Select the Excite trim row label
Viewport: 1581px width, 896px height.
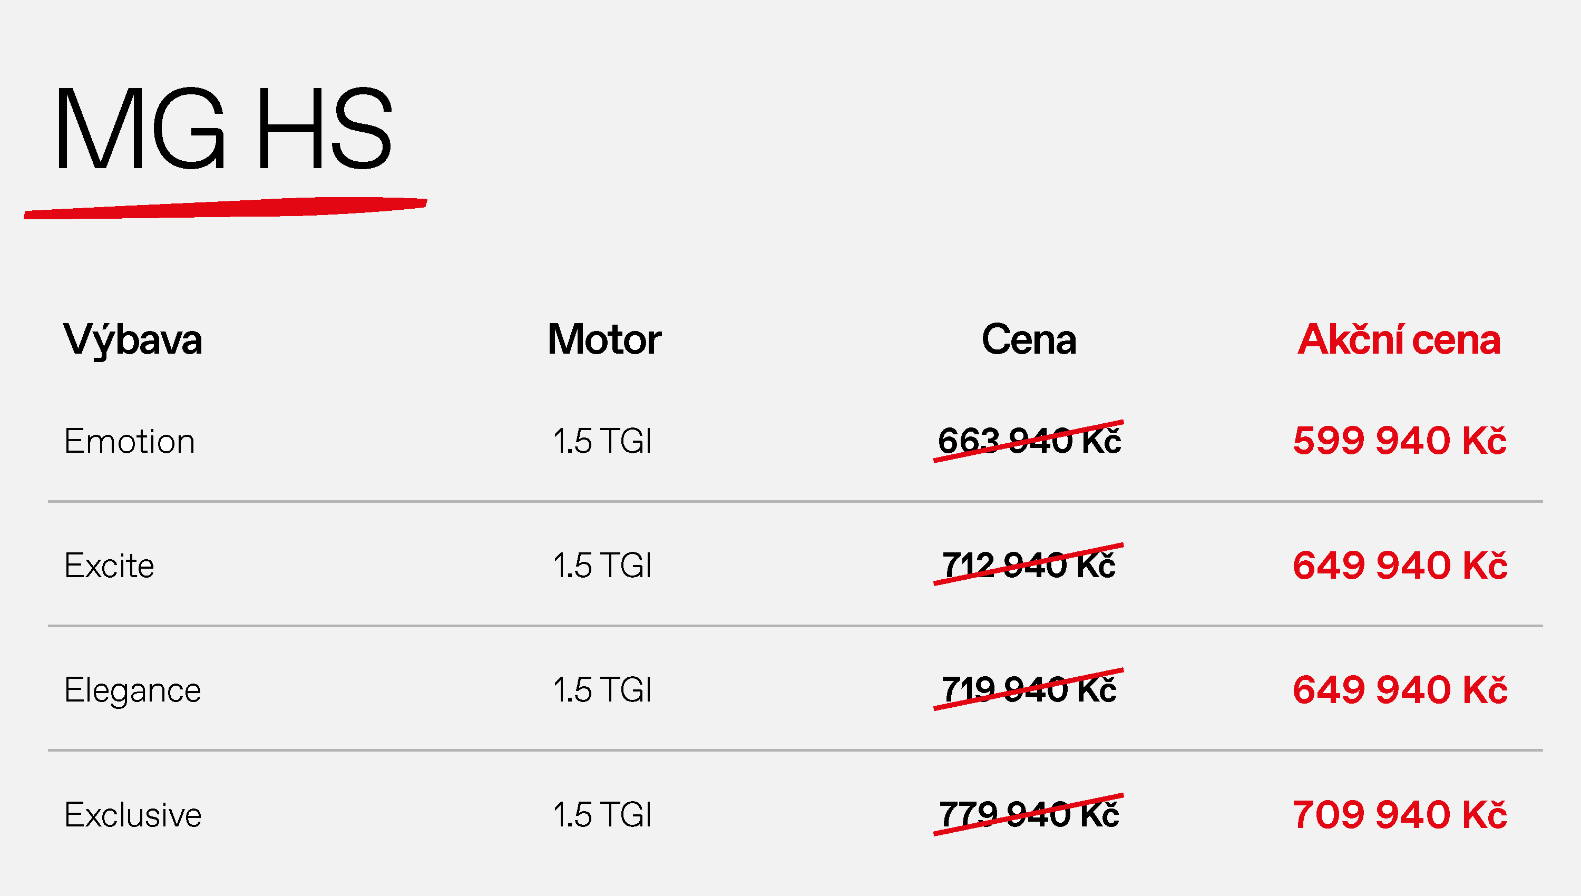coord(109,566)
